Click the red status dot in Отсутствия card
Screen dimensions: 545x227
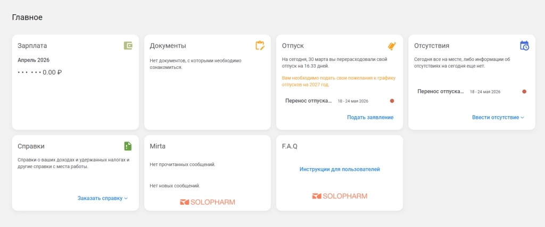point(524,92)
